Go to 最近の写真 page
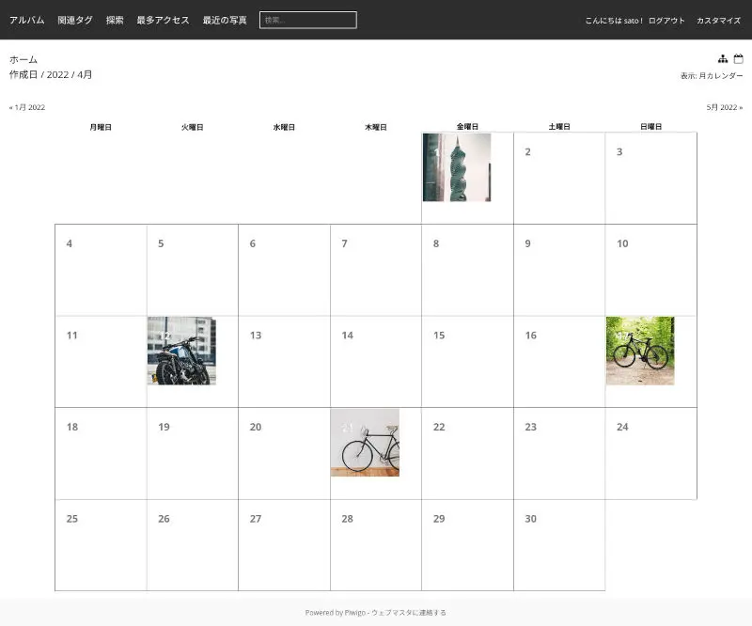752x626 pixels. [225, 20]
